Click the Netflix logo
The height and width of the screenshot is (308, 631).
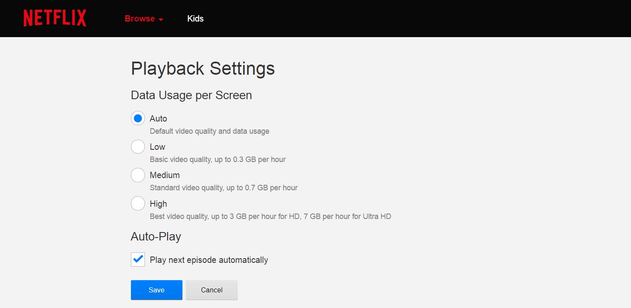pyautogui.click(x=55, y=19)
